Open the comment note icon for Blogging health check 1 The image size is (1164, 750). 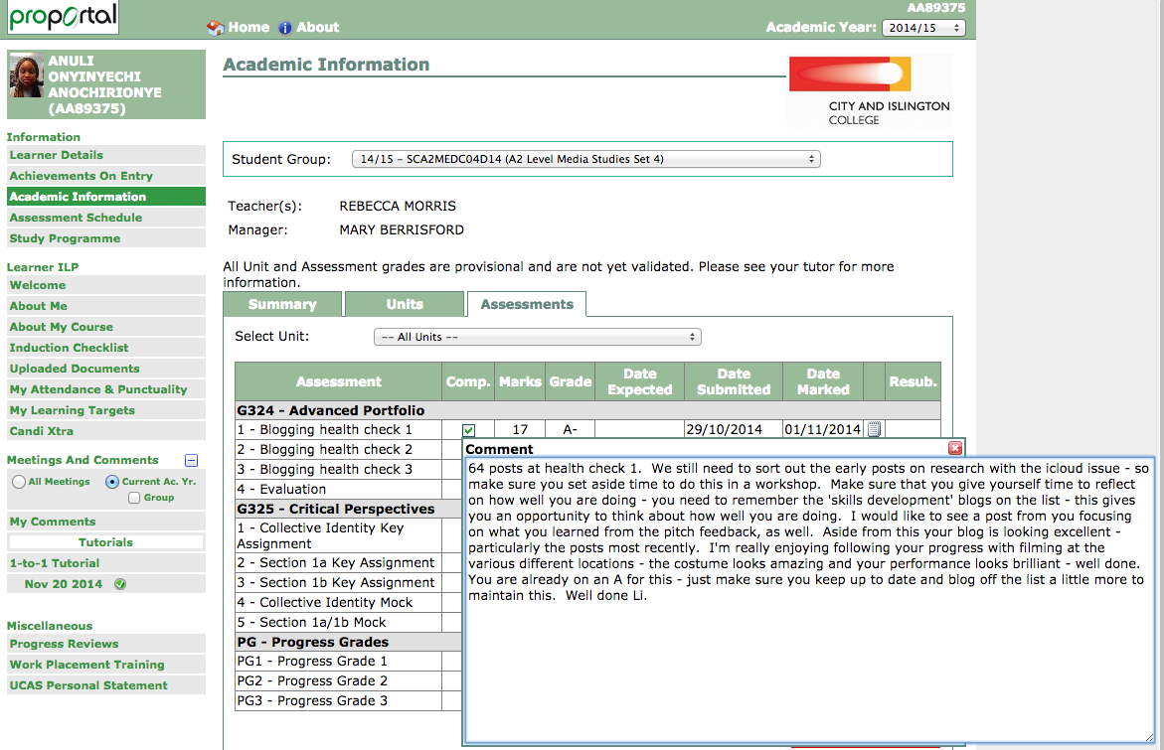874,429
